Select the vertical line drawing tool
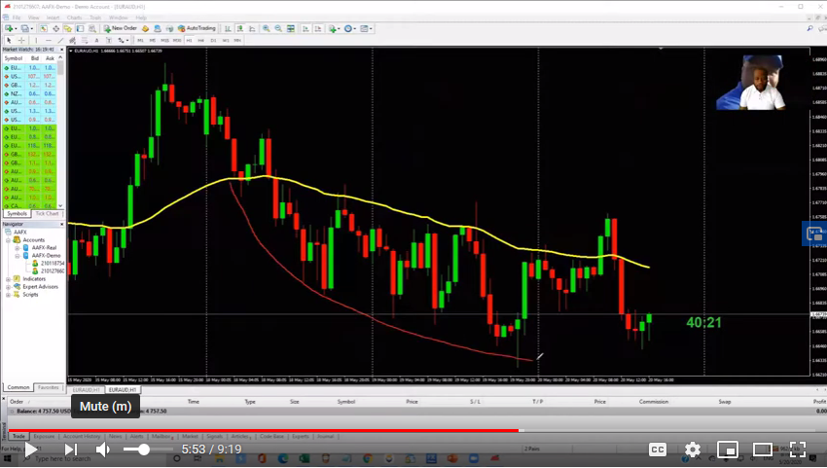Viewport: 827px width, 468px height. click(x=36, y=40)
